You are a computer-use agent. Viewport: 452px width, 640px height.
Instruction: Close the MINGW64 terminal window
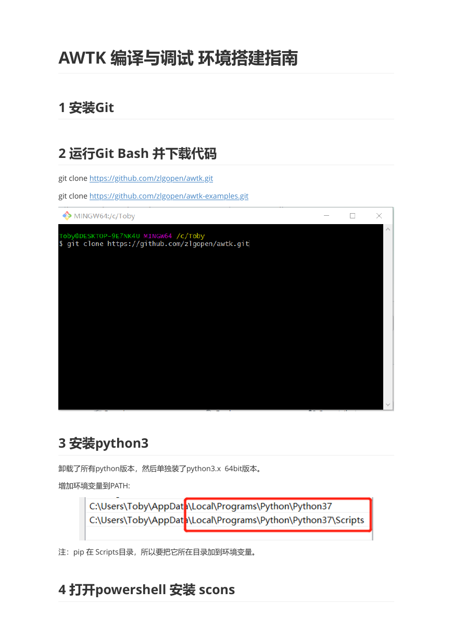pyautogui.click(x=379, y=216)
